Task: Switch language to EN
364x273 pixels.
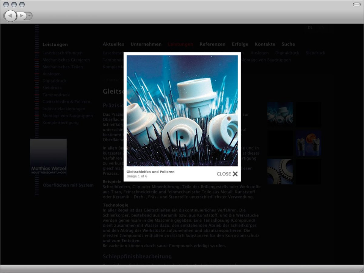Action: tap(322, 27)
